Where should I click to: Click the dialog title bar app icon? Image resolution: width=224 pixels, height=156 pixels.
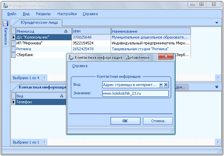coord(71,57)
